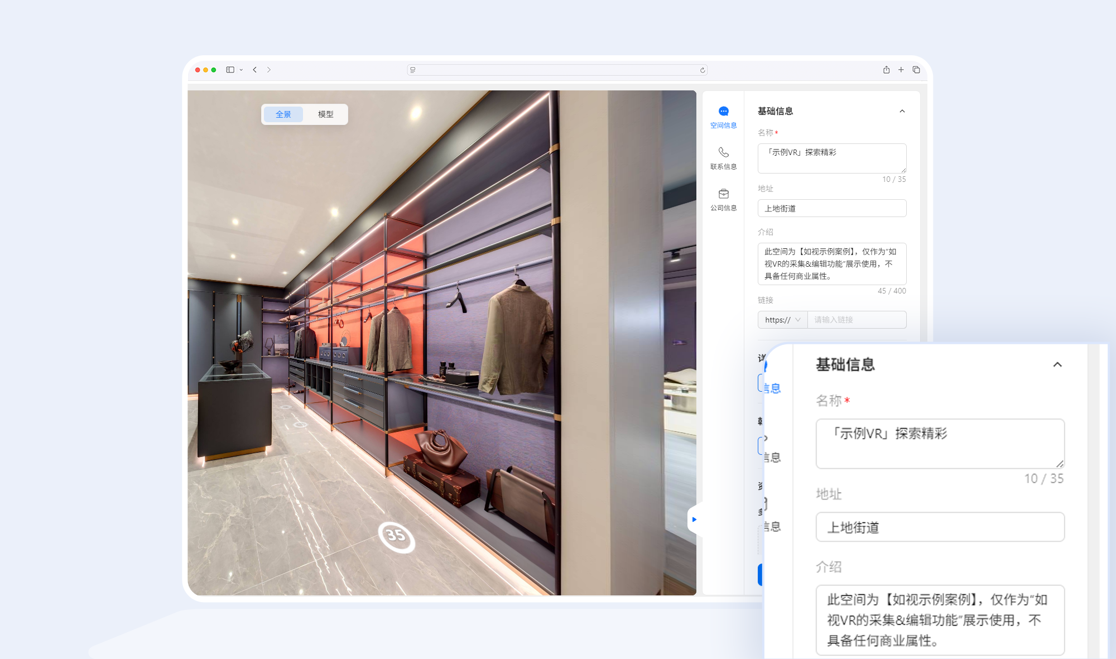Go back with the browser back arrow
The width and height of the screenshot is (1116, 659).
coord(255,70)
